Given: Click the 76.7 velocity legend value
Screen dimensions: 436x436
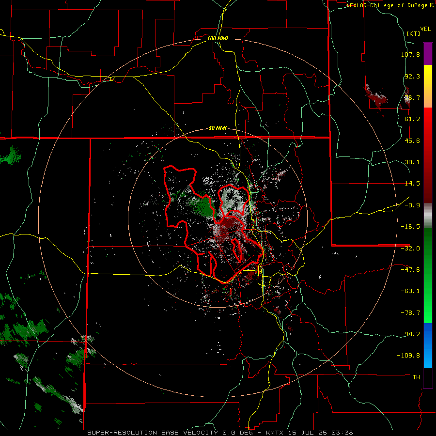Looking at the screenshot, I should 412,97.
